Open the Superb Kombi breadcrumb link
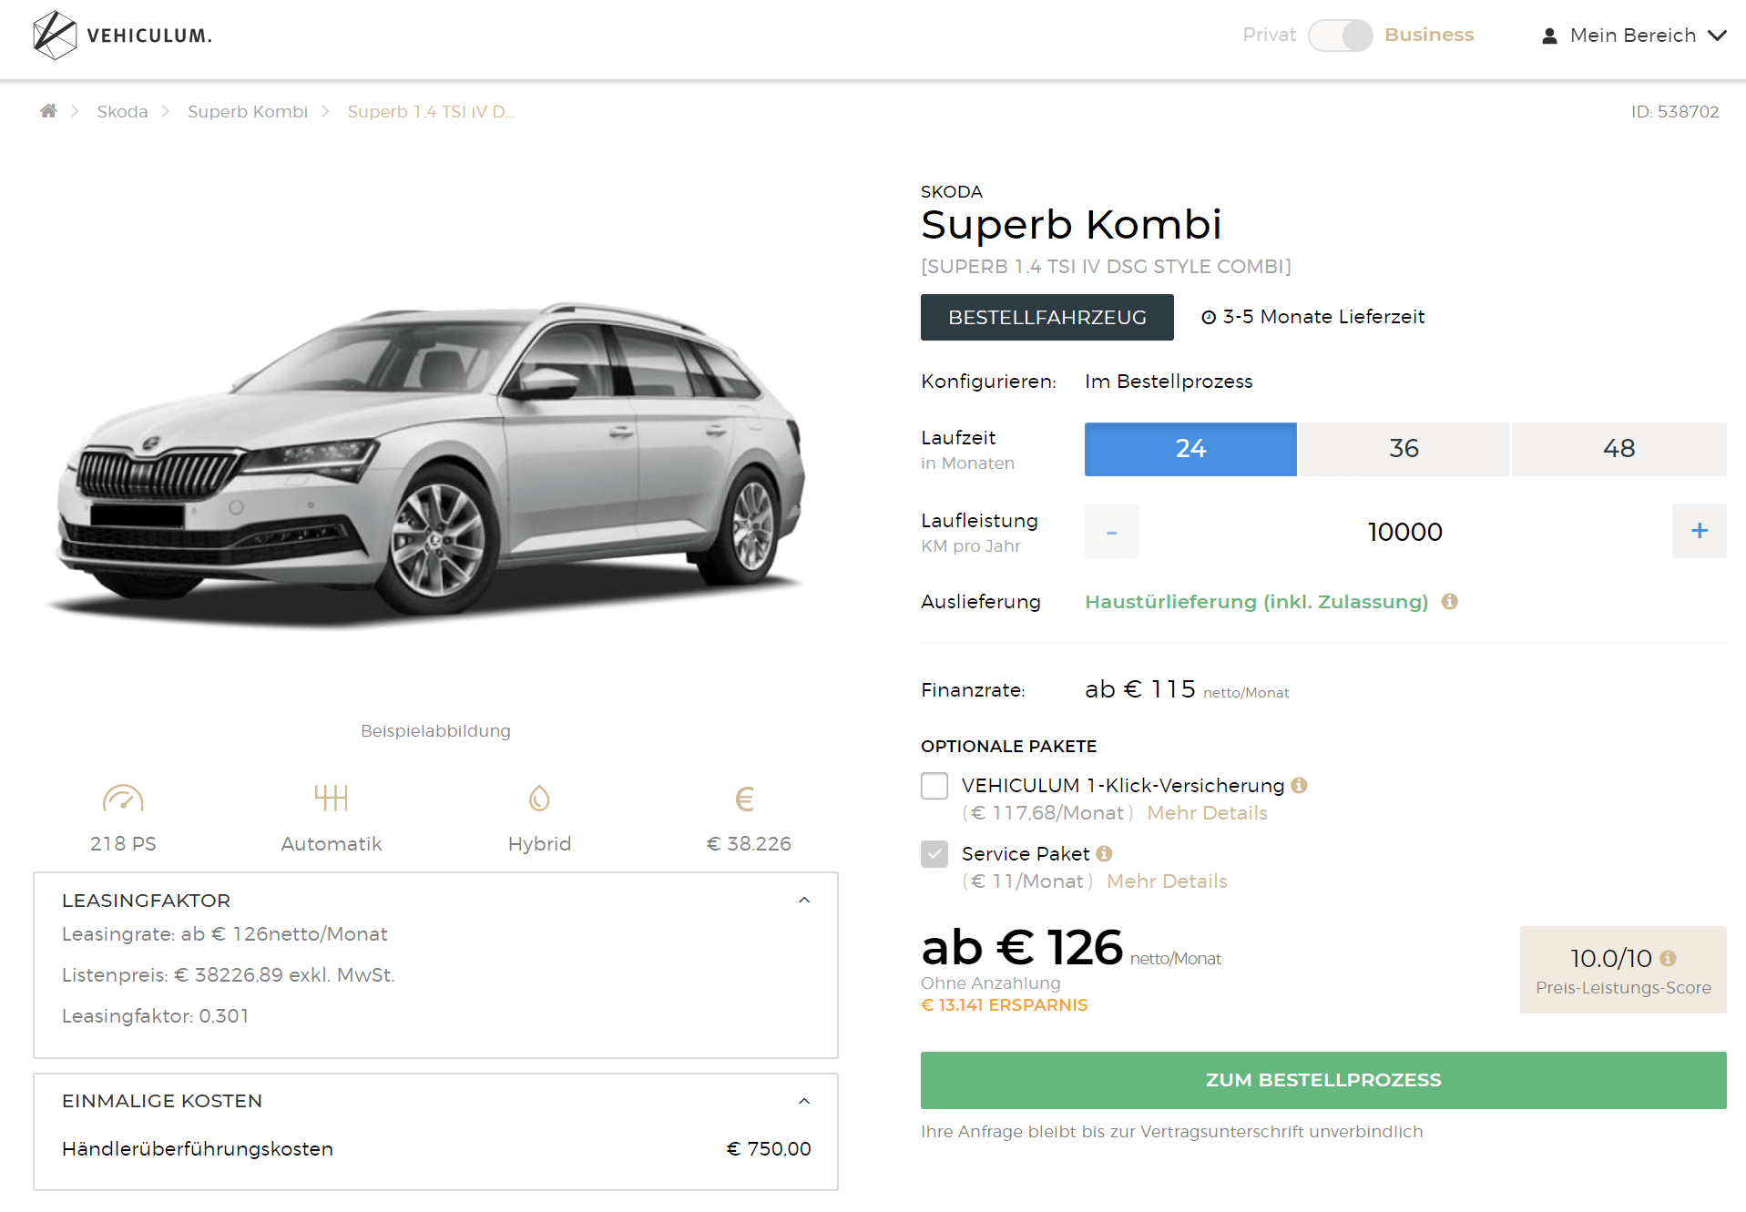 coord(248,111)
